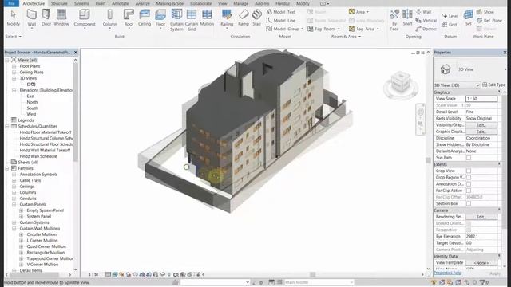Select the Stair tool

point(257,18)
